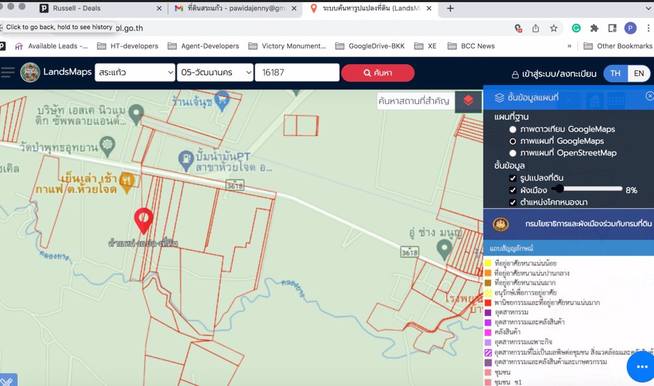Click the blue chat bubble button
Screen dimensions: 654x386
[x=638, y=366]
